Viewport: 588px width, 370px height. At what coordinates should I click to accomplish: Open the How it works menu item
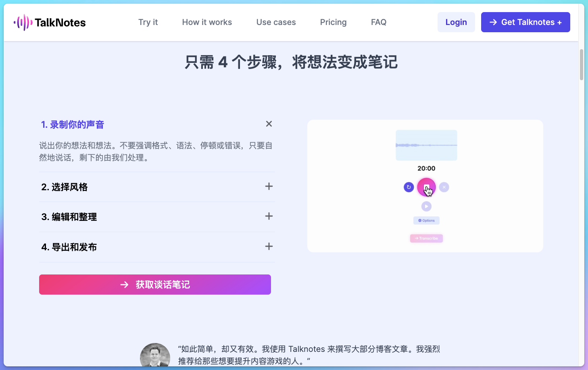point(207,22)
